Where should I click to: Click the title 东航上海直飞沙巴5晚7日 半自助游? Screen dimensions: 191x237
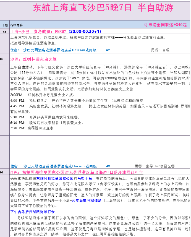(x=103, y=7)
